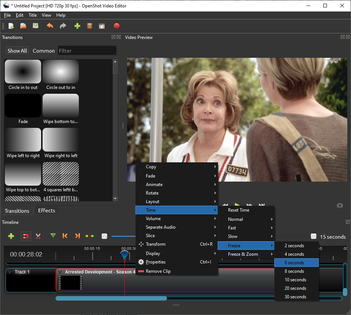This screenshot has width=351, height=315.
Task: Toggle the red Snapping magnet icon
Action: click(26, 236)
